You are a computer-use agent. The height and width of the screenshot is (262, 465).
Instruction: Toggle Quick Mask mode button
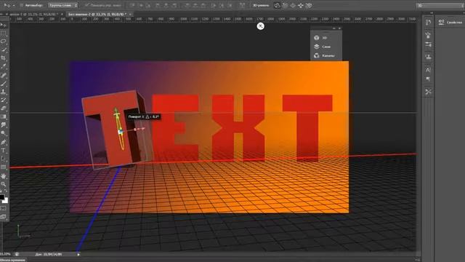coord(3,209)
